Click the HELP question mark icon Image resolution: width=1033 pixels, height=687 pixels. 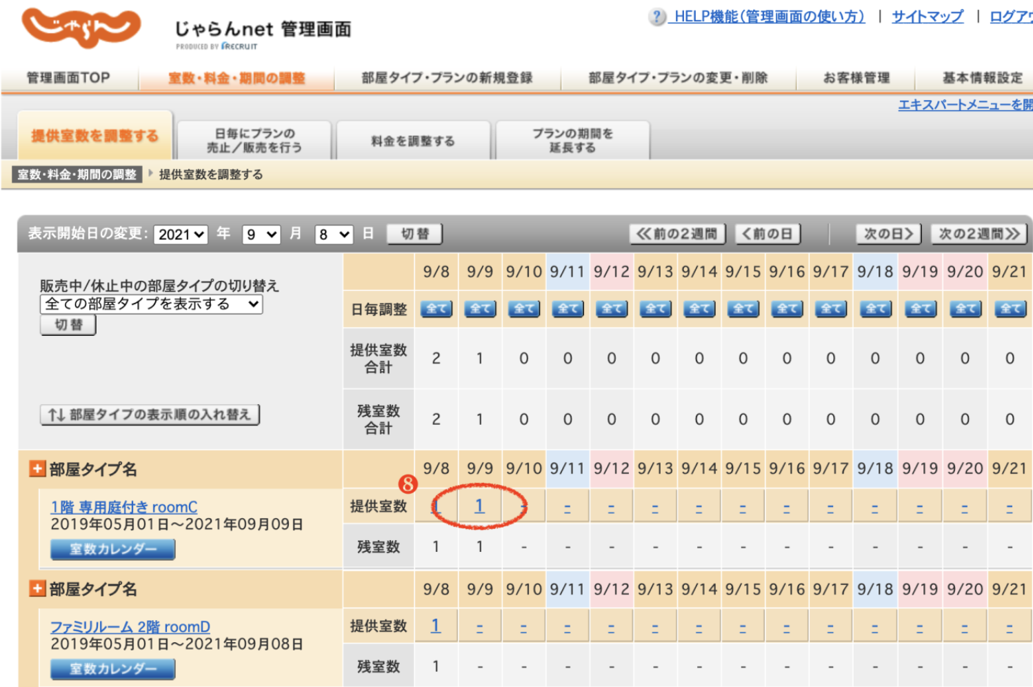(x=657, y=17)
